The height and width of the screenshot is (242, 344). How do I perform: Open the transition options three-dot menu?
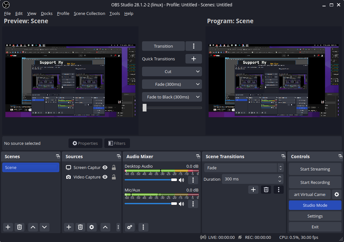pos(193,46)
